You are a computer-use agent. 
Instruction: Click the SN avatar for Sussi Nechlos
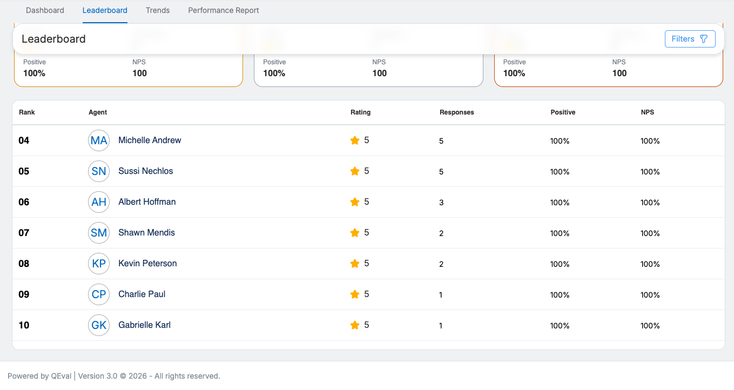[x=99, y=171]
